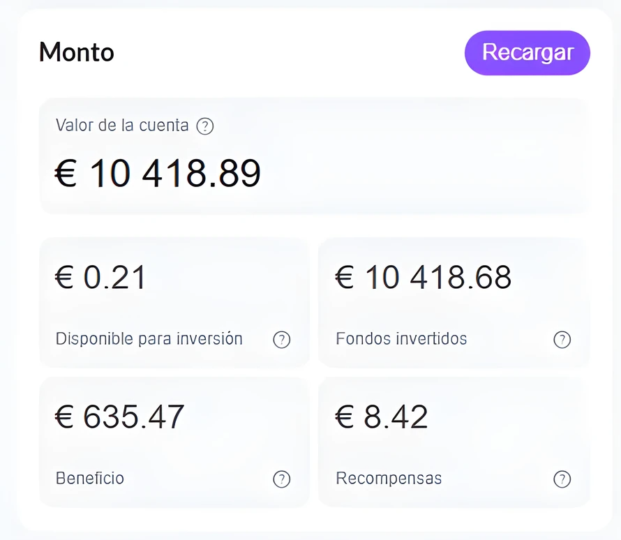Click the Recompensas label text
Viewport: 621px width, 540px height.
pos(389,479)
